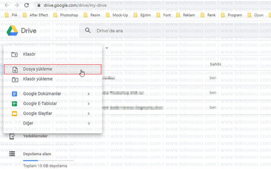This screenshot has height=169, width=271.
Task: Select Google Dokümanlar menu entry
Action: (x=53, y=94)
